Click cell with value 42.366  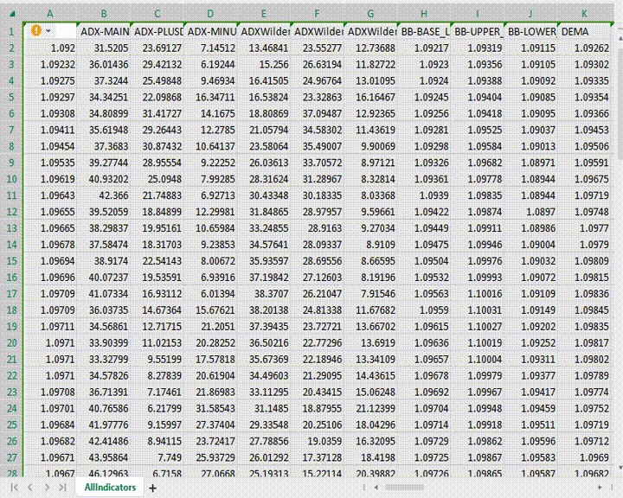(103, 195)
